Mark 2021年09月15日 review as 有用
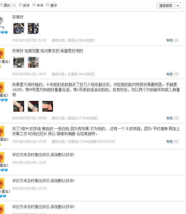Image resolution: width=186 pixels, height=214 pixels. [x=169, y=74]
